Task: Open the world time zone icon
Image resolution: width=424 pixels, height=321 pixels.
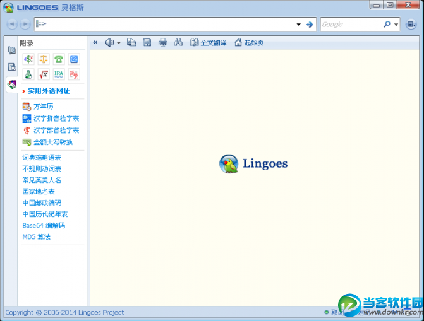Action: click(x=74, y=59)
